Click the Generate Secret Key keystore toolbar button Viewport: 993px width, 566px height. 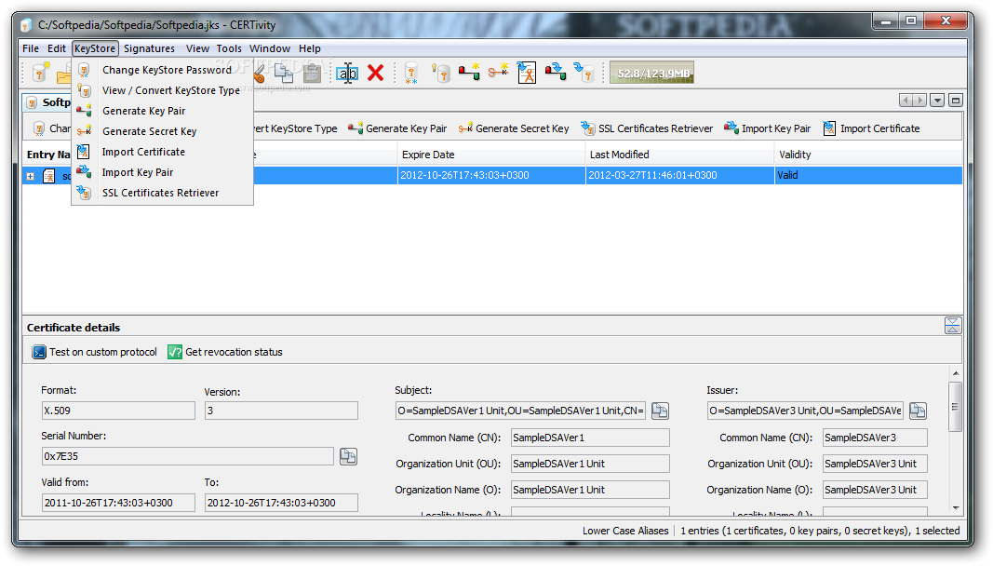click(514, 128)
